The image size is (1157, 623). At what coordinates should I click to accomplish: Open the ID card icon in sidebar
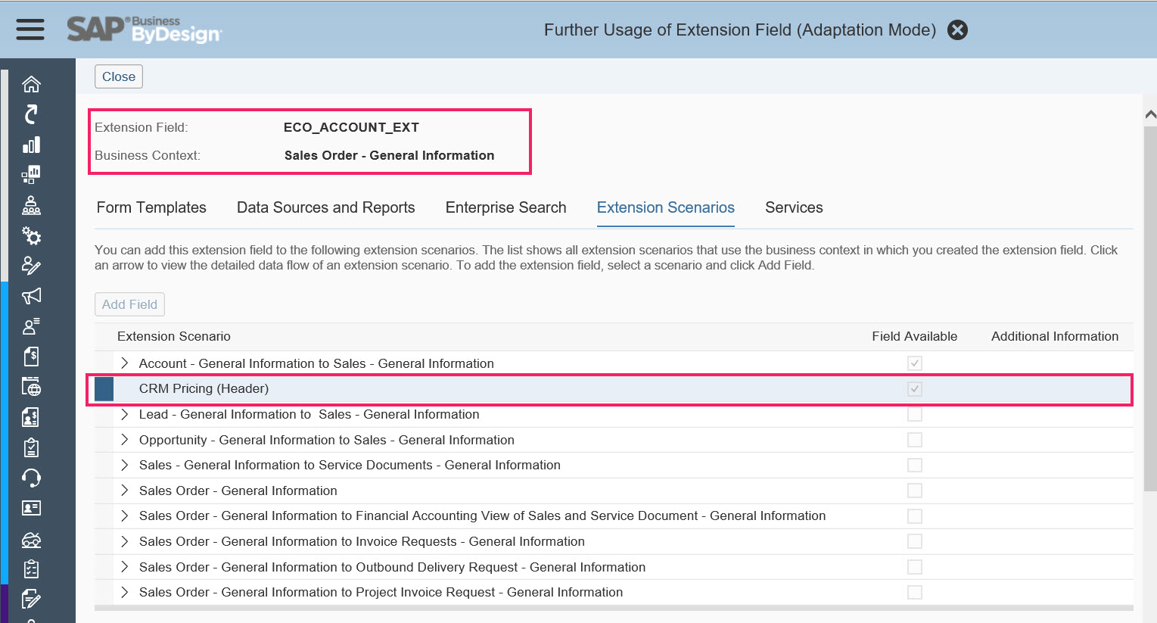click(x=31, y=508)
